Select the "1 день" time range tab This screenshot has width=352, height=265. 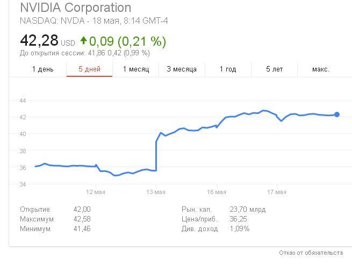43,69
